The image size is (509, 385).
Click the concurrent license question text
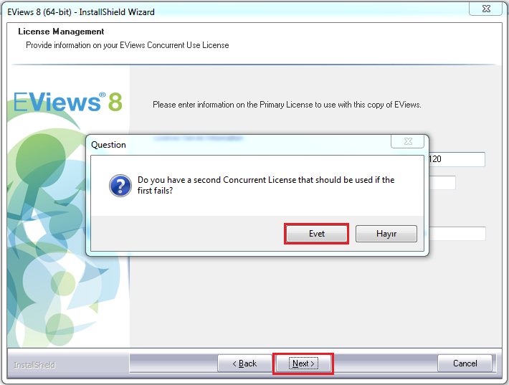(x=266, y=185)
